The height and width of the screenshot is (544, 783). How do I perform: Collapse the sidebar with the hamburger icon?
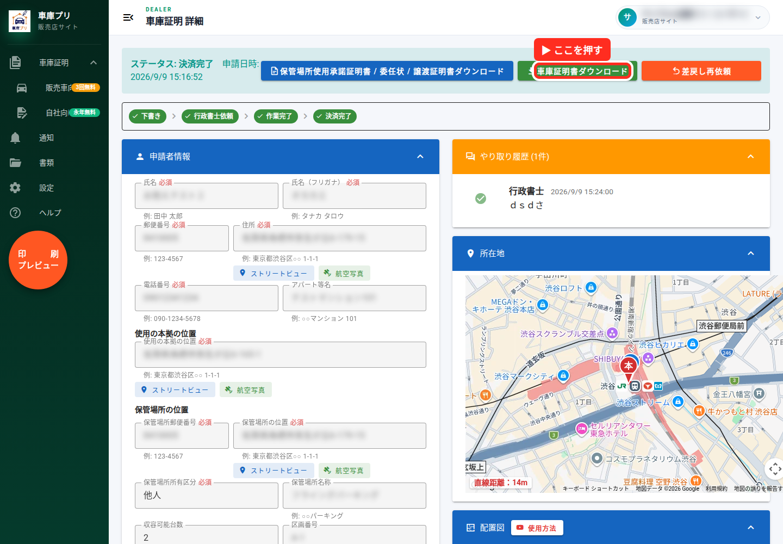128,17
